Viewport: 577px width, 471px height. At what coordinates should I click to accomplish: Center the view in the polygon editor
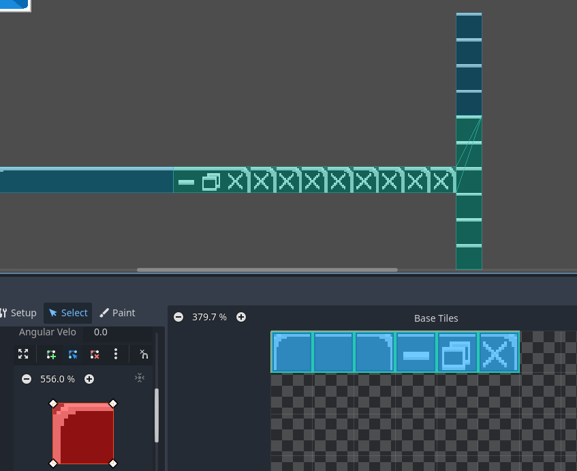pos(140,378)
